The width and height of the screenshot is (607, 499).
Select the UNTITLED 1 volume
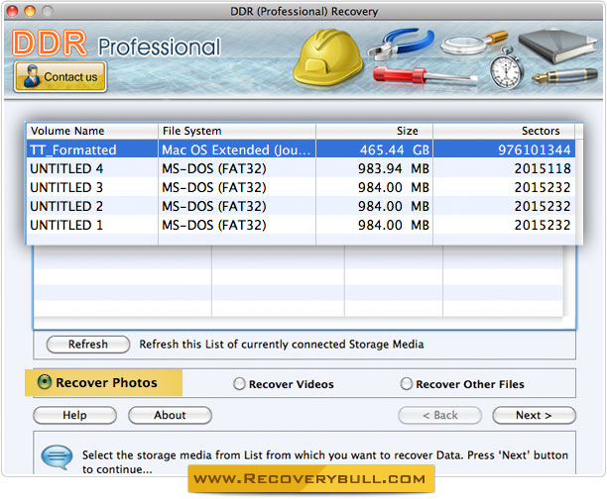coord(301,225)
